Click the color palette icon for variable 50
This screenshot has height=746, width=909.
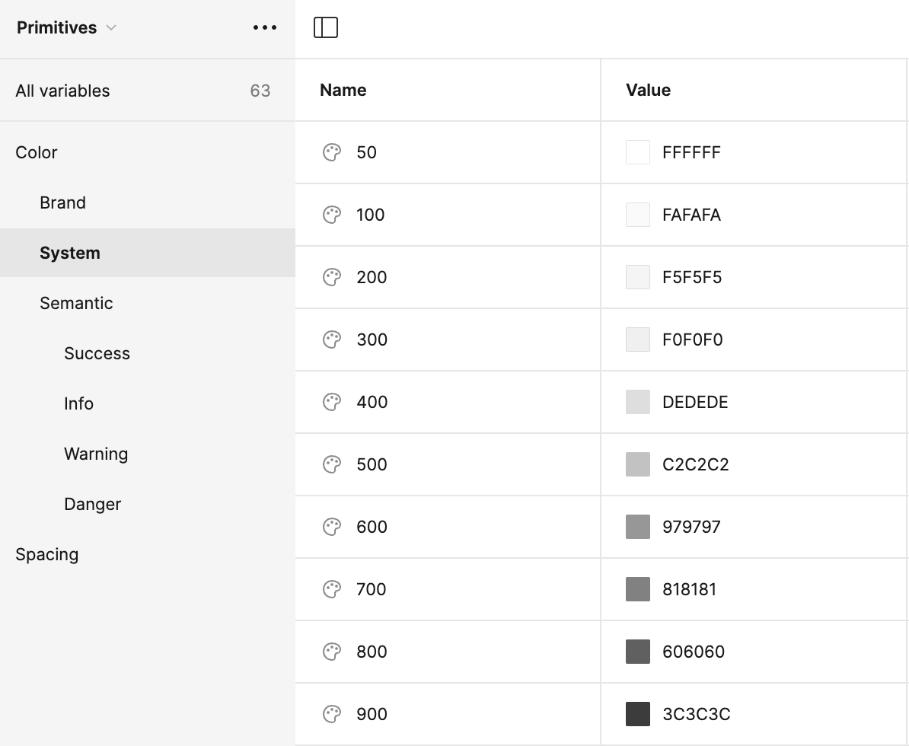point(332,152)
